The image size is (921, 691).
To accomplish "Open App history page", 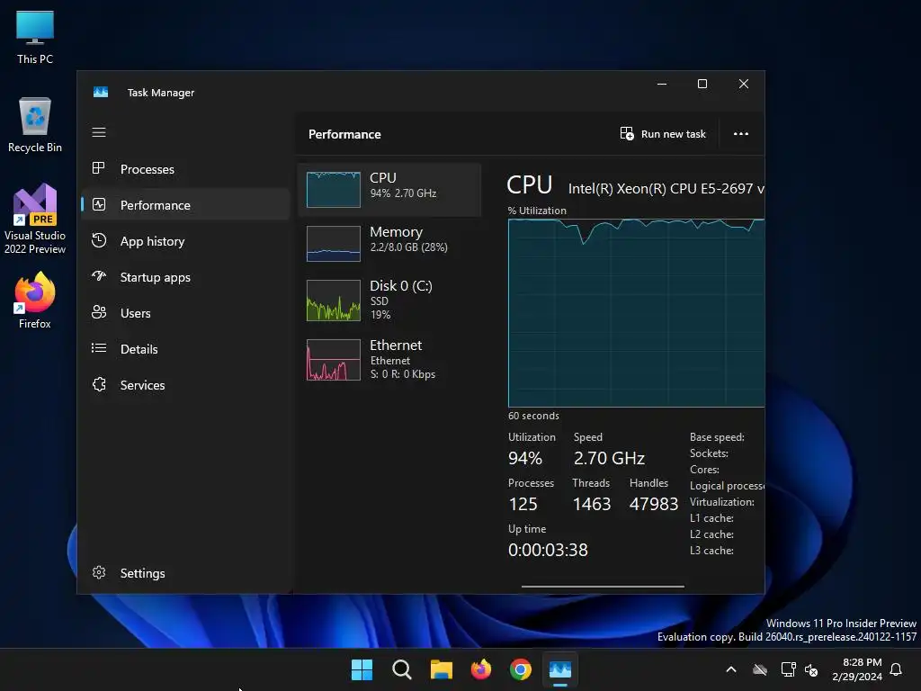I will point(185,241).
